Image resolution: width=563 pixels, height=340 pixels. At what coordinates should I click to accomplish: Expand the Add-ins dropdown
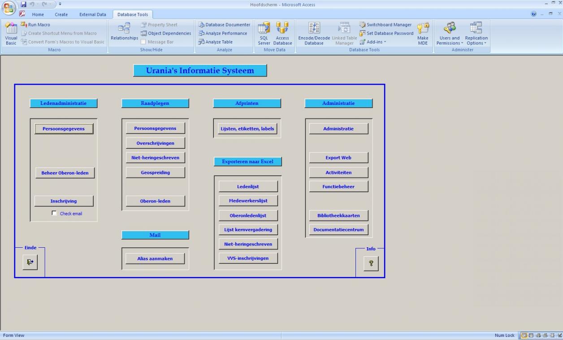pos(373,42)
